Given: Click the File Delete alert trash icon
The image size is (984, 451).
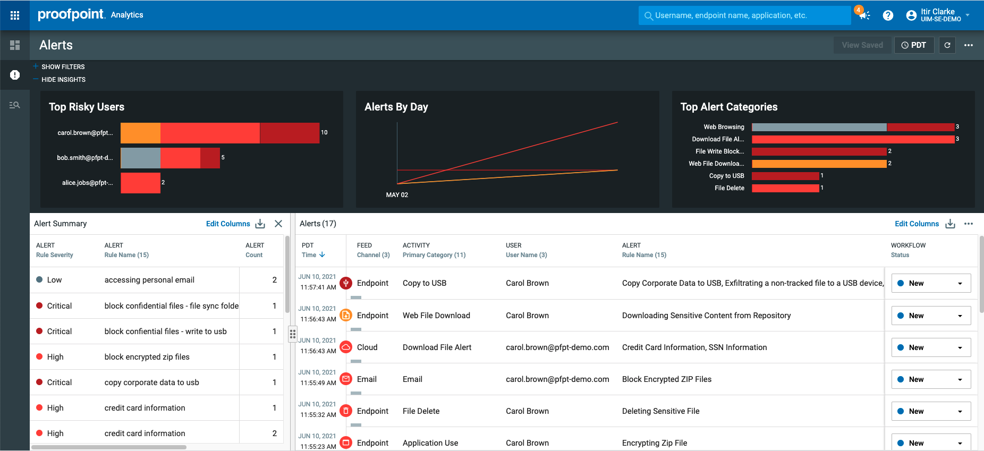Looking at the screenshot, I should [346, 411].
